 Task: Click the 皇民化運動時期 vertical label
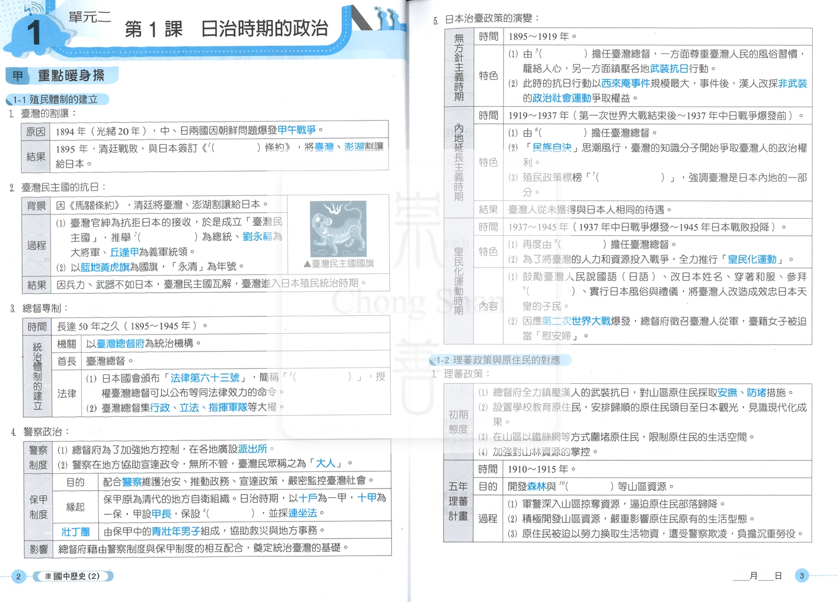click(459, 281)
